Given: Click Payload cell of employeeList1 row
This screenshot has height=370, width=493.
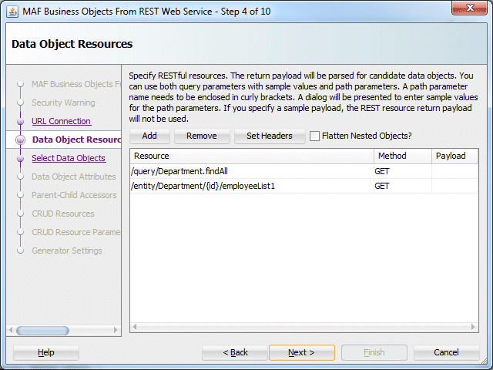Looking at the screenshot, I should (x=454, y=186).
